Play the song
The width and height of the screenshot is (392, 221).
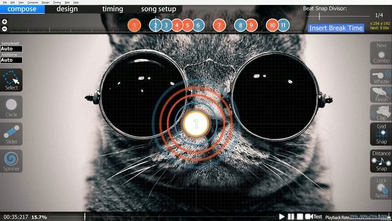[282, 217]
